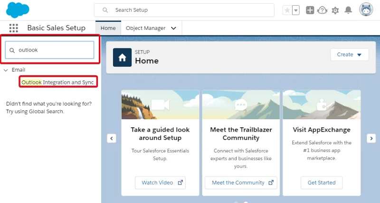Open the user profile avatar
380x203 pixels.
pyautogui.click(x=366, y=9)
